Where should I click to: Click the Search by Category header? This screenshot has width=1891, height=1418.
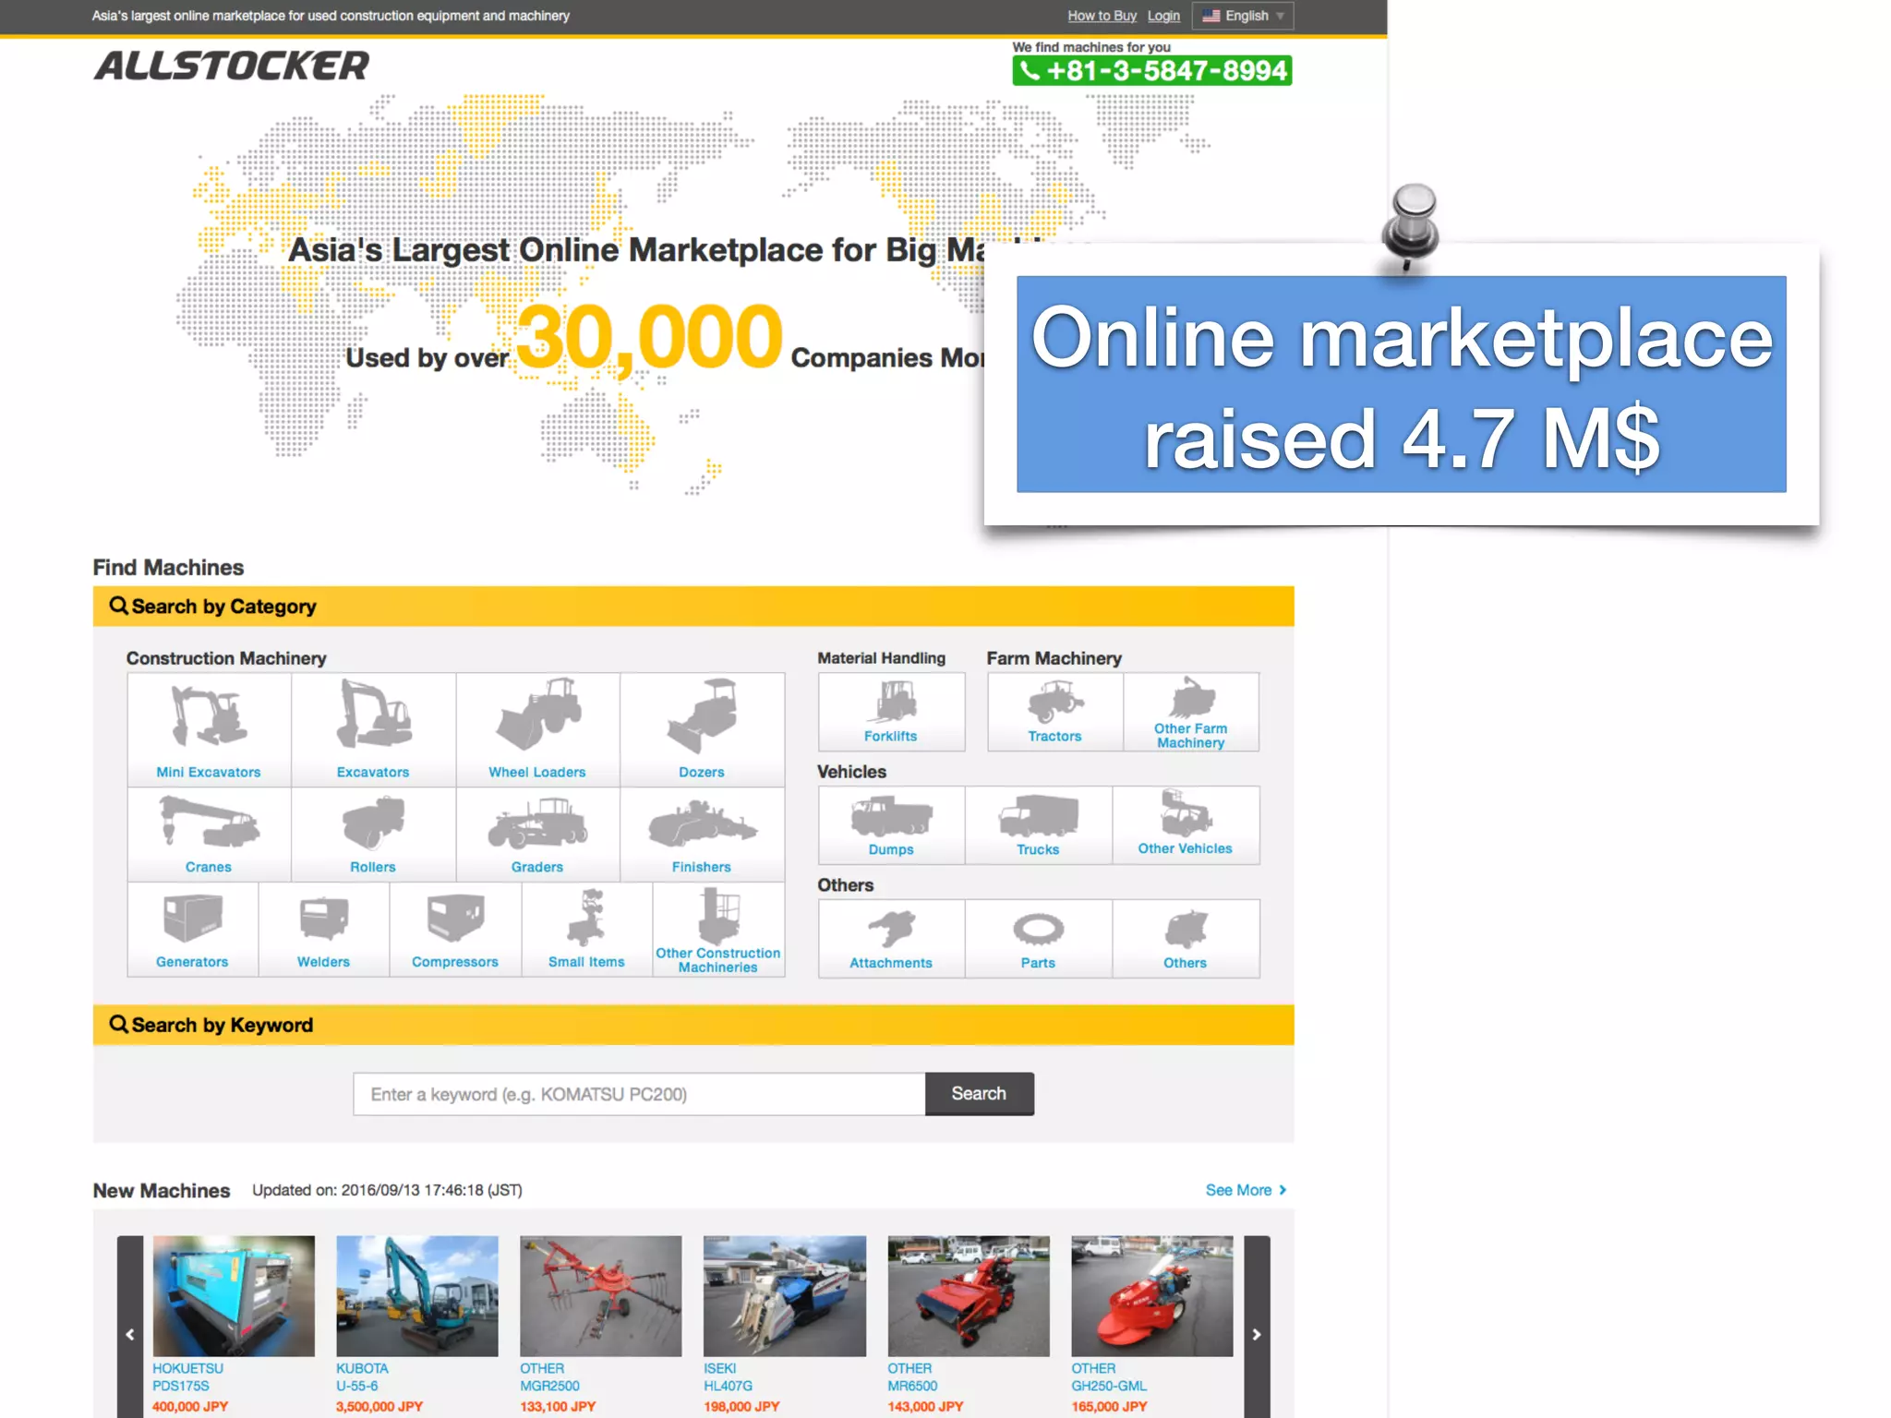pos(693,607)
